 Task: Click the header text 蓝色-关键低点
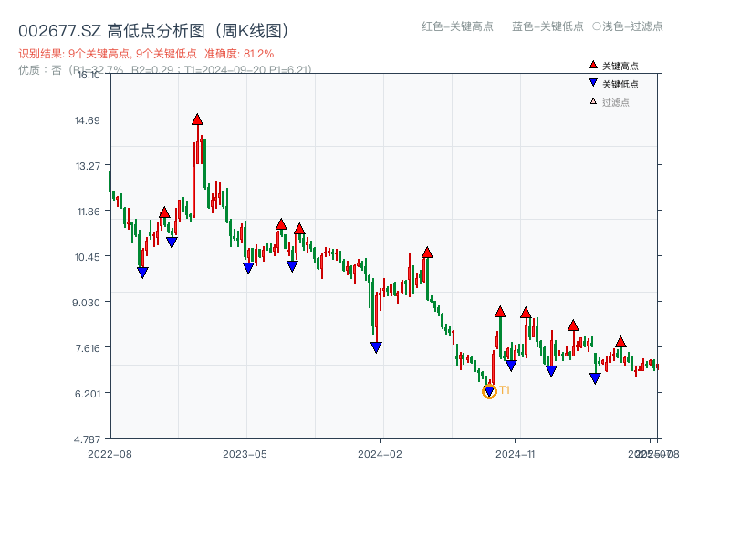point(548,26)
